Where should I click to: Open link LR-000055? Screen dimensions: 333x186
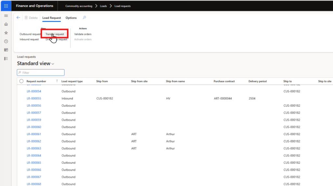click(x=34, y=98)
